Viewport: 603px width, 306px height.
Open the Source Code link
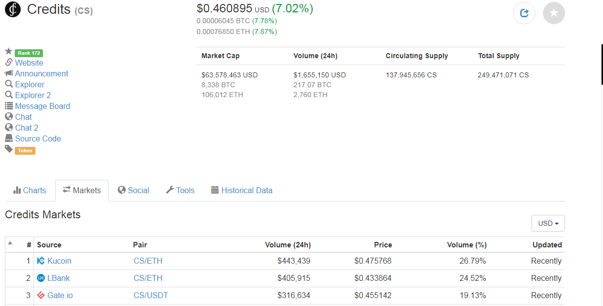(38, 138)
